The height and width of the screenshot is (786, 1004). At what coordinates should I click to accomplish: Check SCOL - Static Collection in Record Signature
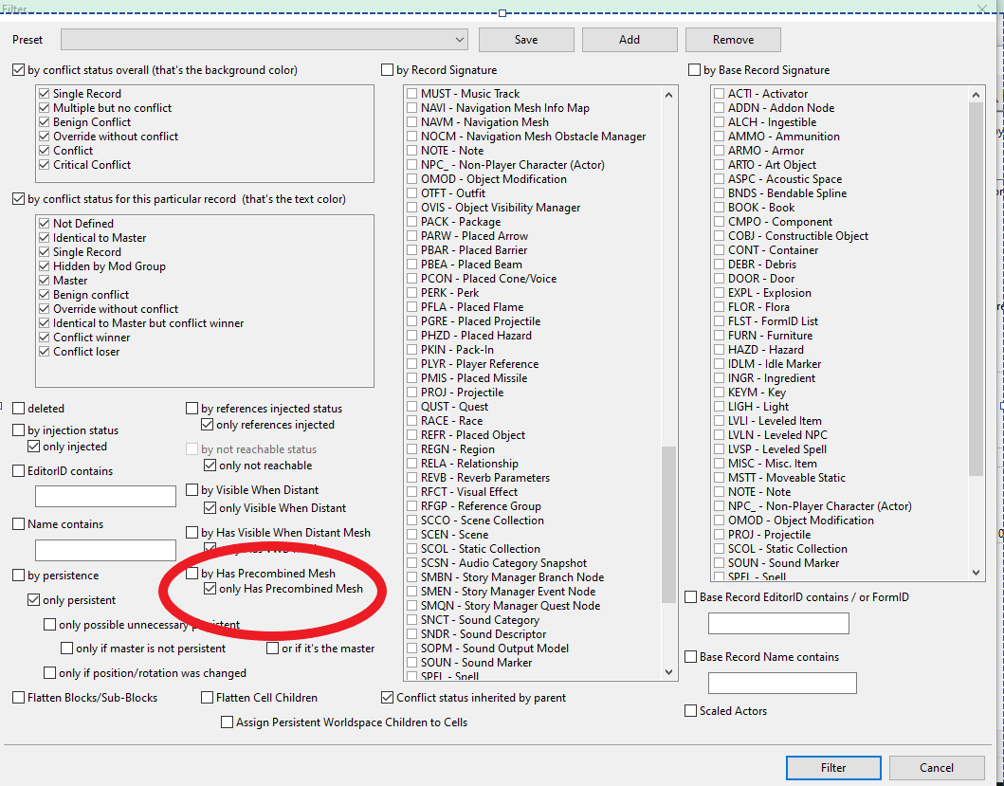tap(412, 548)
